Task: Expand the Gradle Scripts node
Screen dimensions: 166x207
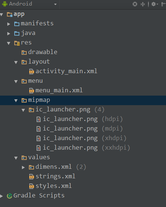Action: (1, 196)
